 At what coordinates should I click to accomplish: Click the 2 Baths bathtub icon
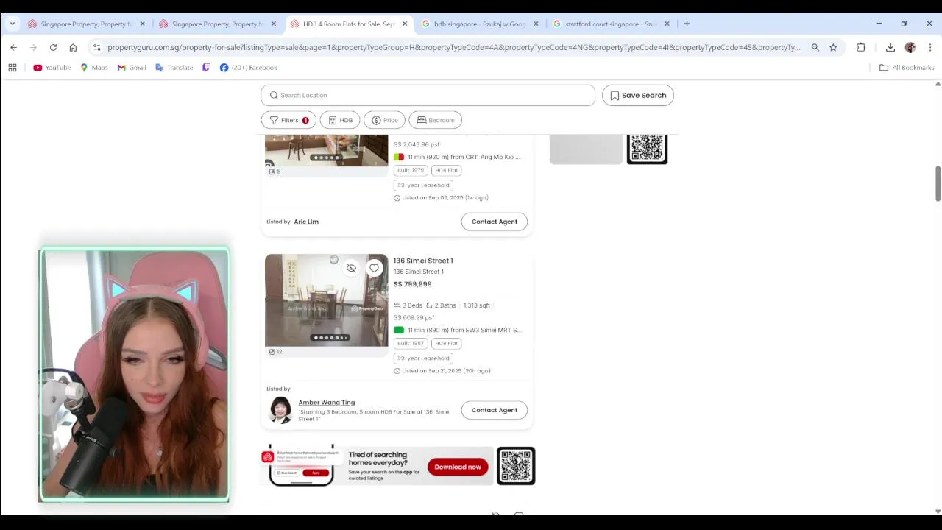(x=430, y=305)
